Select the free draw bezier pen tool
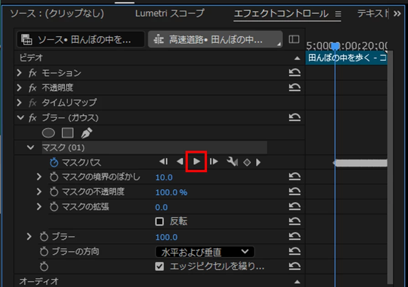Screen dimensions: 408x287 click(x=87, y=133)
